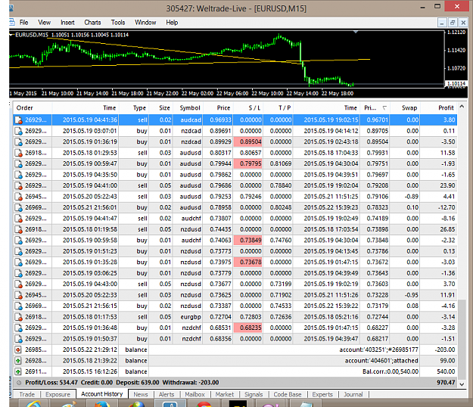Click the eurgbp sell order icon
Screen dimensions: 473x407
pyautogui.click(x=19, y=317)
